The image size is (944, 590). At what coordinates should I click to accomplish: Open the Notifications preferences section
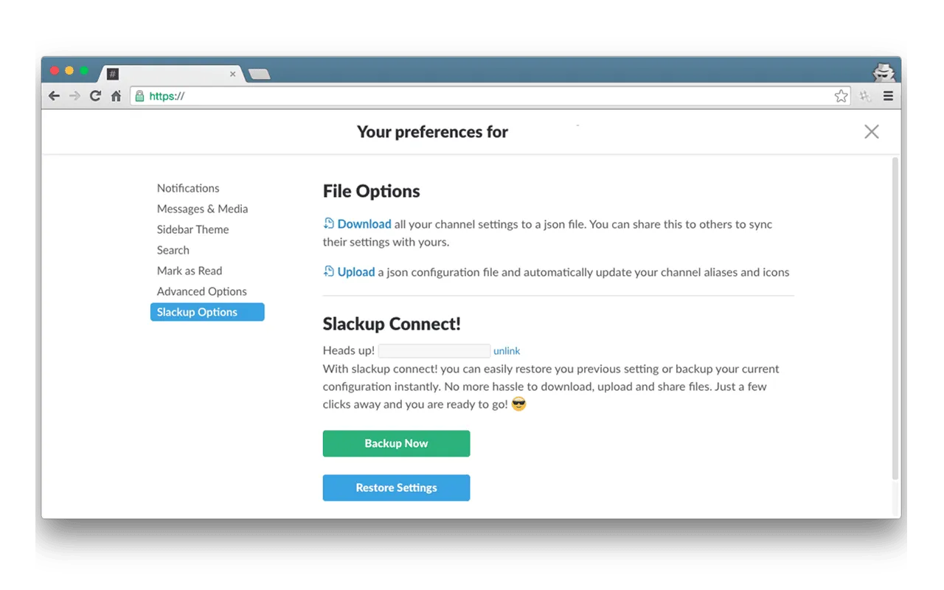(x=188, y=188)
